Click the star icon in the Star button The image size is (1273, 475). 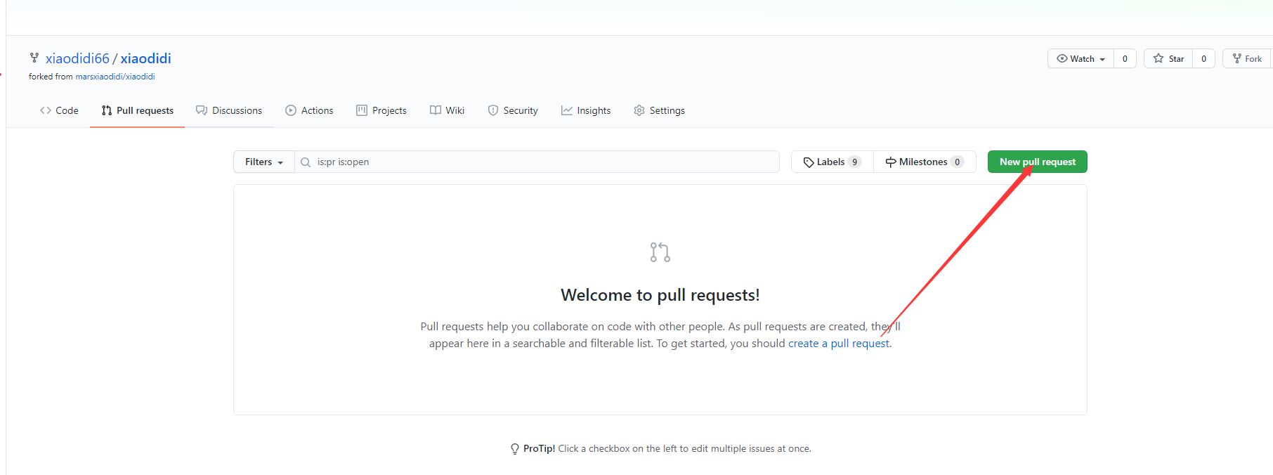(x=1158, y=58)
